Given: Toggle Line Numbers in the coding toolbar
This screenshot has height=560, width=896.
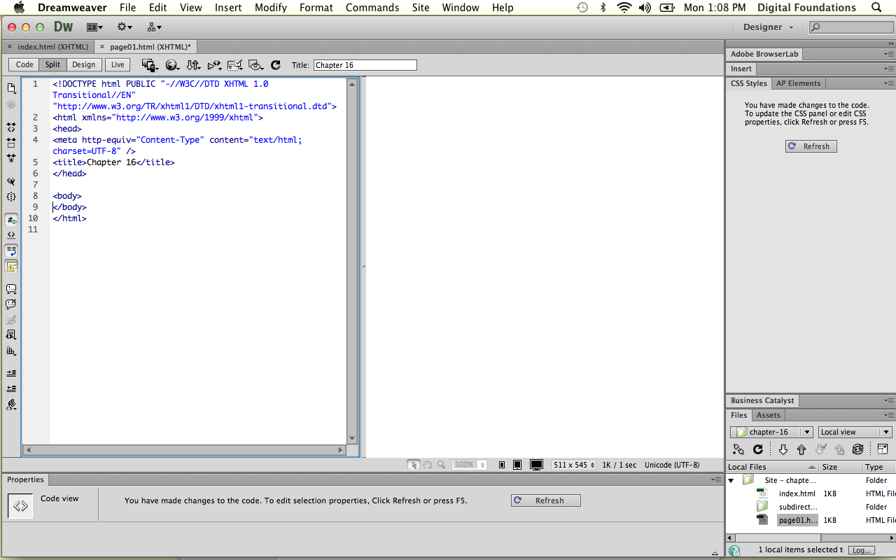Looking at the screenshot, I should pos(10,219).
